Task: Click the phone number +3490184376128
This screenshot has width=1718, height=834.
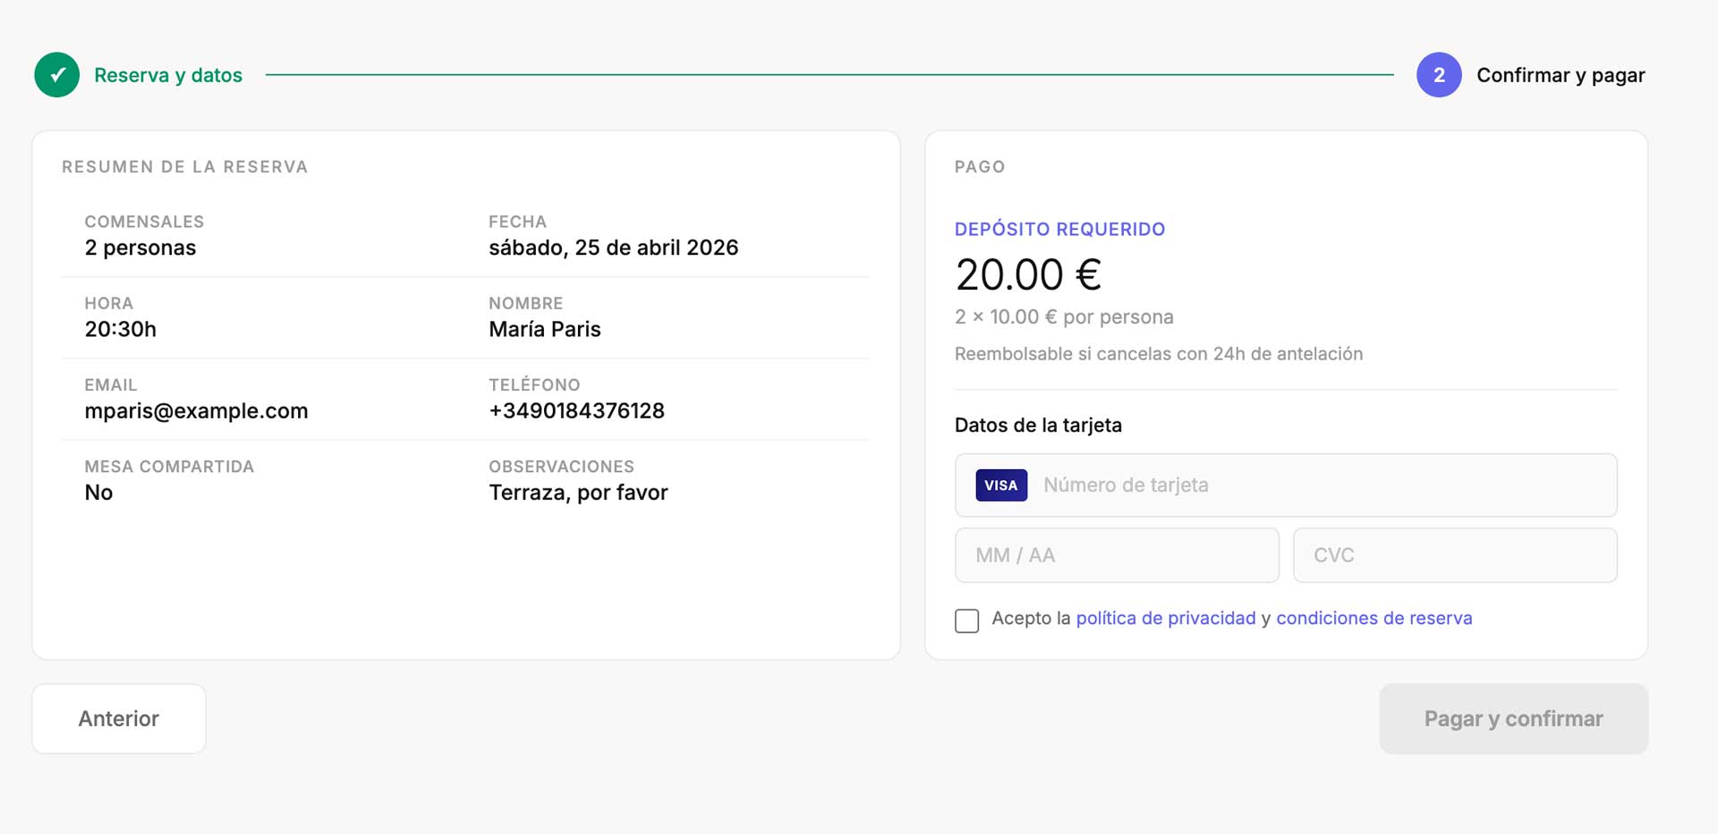Action: (x=576, y=411)
